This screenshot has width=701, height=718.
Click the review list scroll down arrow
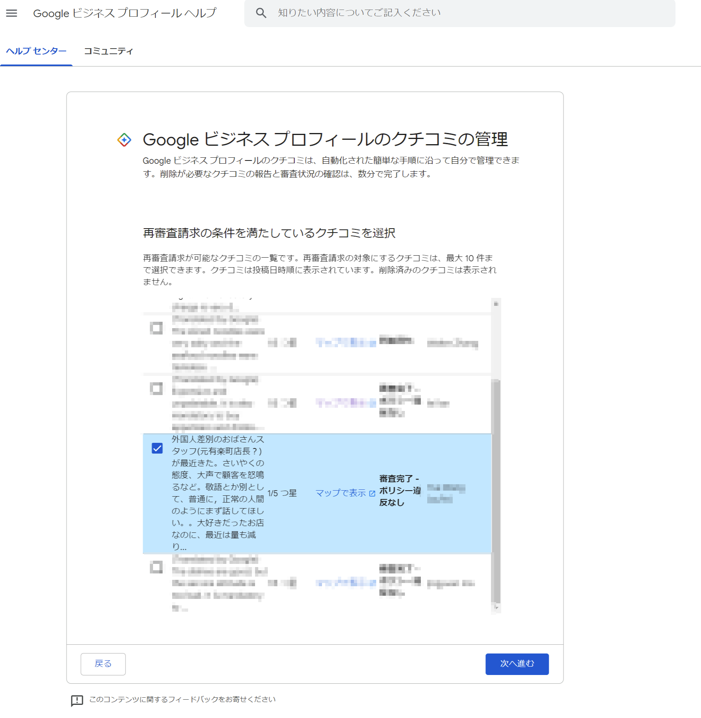pos(496,607)
